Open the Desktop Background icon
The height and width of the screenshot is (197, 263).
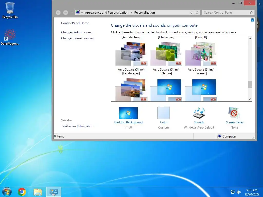coord(128,113)
